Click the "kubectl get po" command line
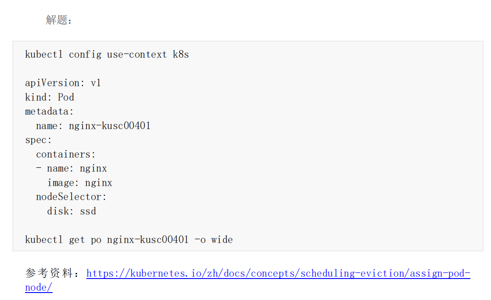The height and width of the screenshot is (300, 491). tap(129, 240)
